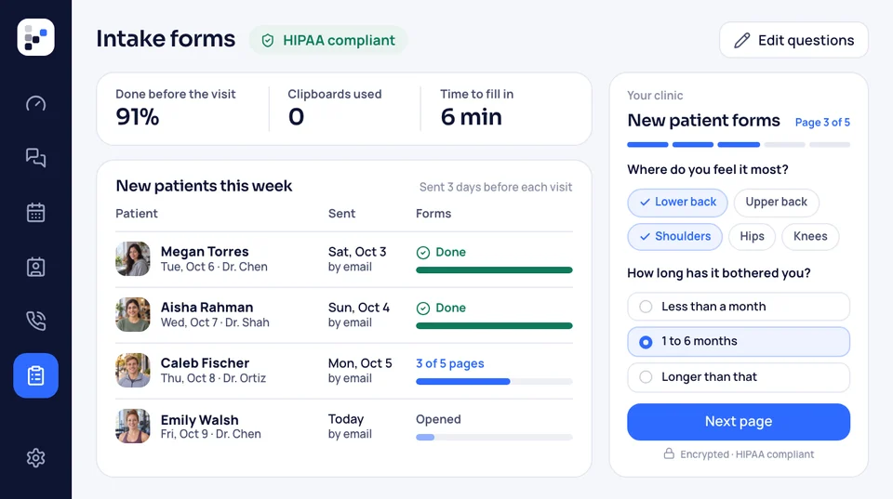The image size is (893, 499).
Task: Click Edit questions button
Action: 793,40
